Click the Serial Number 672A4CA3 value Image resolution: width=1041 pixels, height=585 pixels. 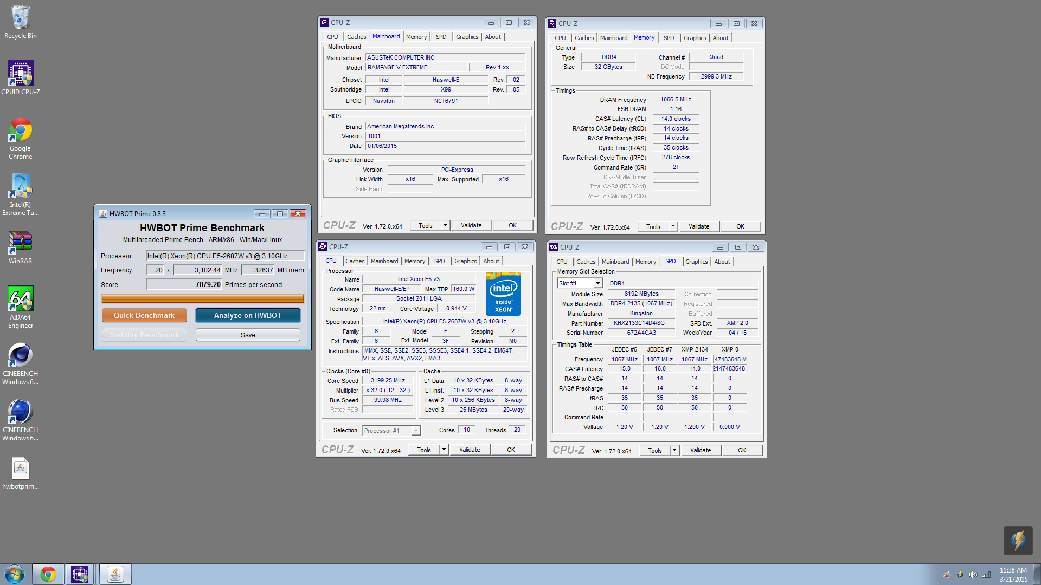click(x=641, y=333)
